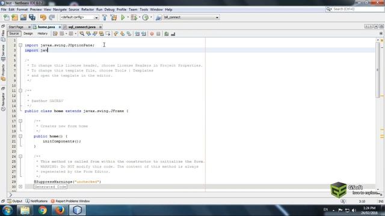The width and height of the screenshot is (385, 216).
Task: Collapse the author comment fold at line 11
Action: (x=20, y=91)
